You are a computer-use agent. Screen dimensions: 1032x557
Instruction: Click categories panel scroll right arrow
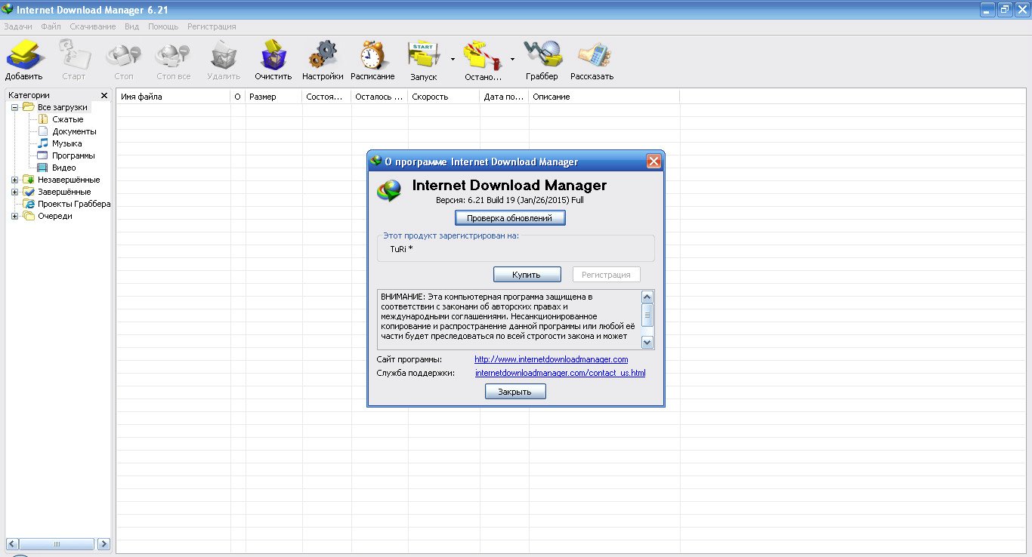click(x=104, y=543)
